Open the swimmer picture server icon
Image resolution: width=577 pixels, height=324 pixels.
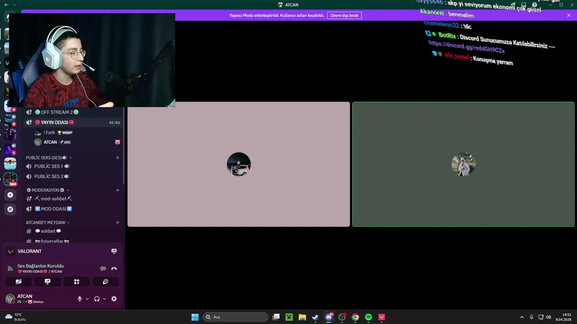point(10,163)
